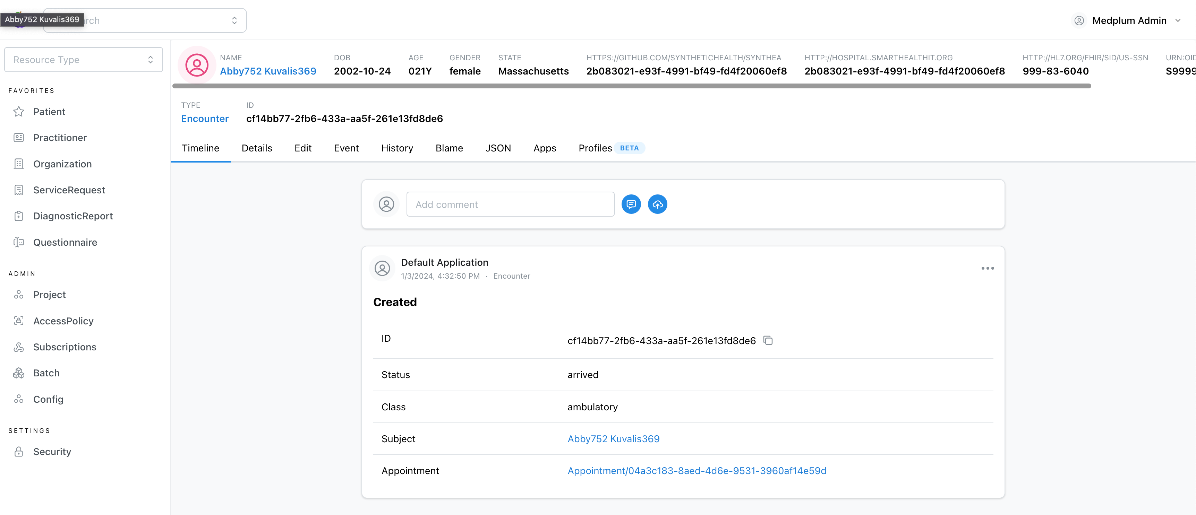Open Subscriptions in the Admin section
Screen dimensions: 1196x515
coord(65,347)
